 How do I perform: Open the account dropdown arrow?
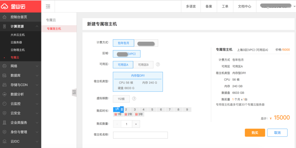(295, 7)
